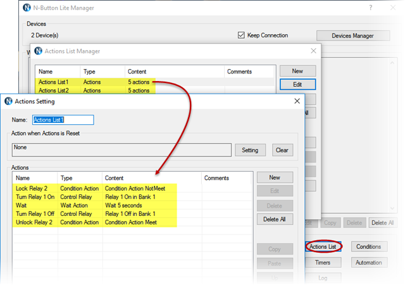Click the Setting button for reset action
405x285 pixels.
pos(250,150)
